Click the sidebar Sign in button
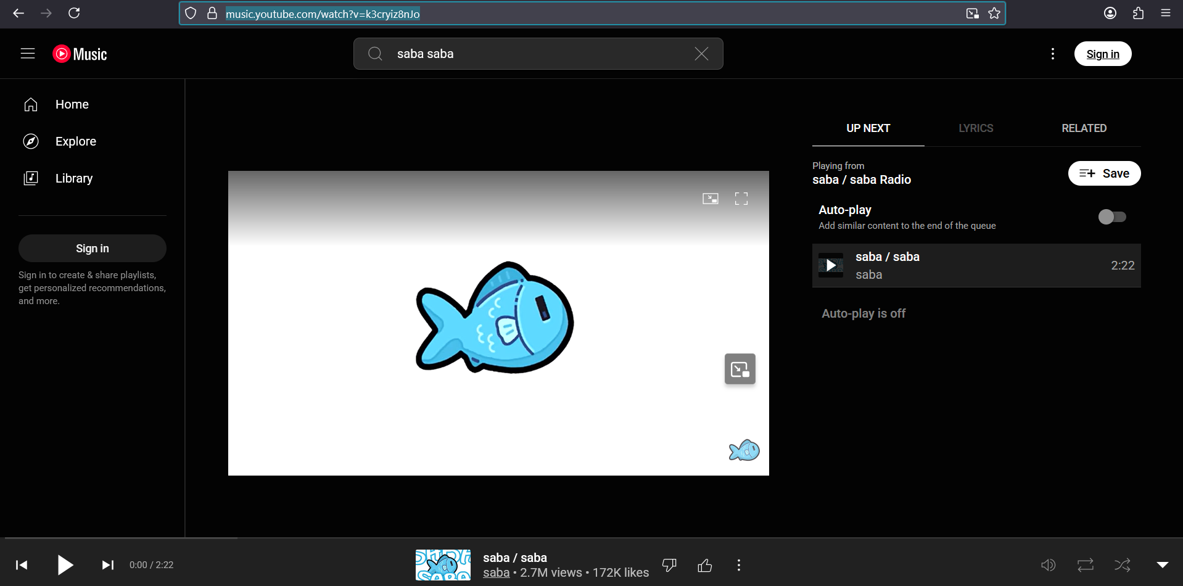The image size is (1183, 586). click(x=93, y=248)
